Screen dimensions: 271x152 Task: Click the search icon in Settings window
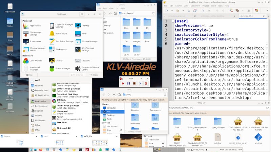[82, 14]
